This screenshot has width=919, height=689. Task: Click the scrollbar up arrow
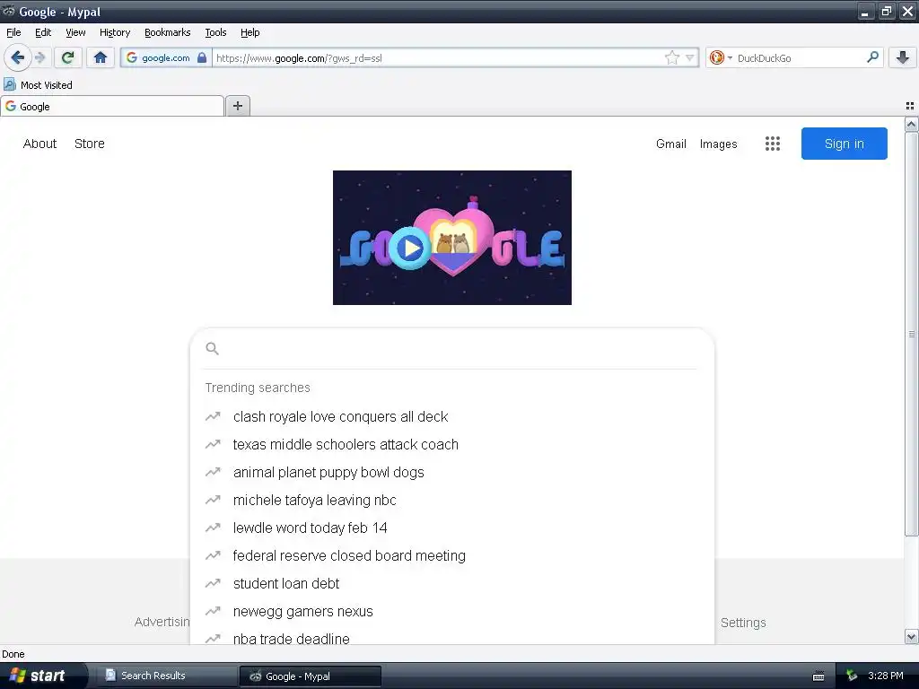911,124
